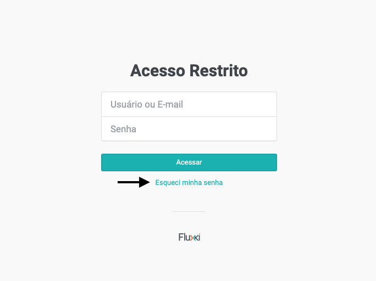
Task: Click the arrowhead of the black arrow
Action: pyautogui.click(x=145, y=182)
